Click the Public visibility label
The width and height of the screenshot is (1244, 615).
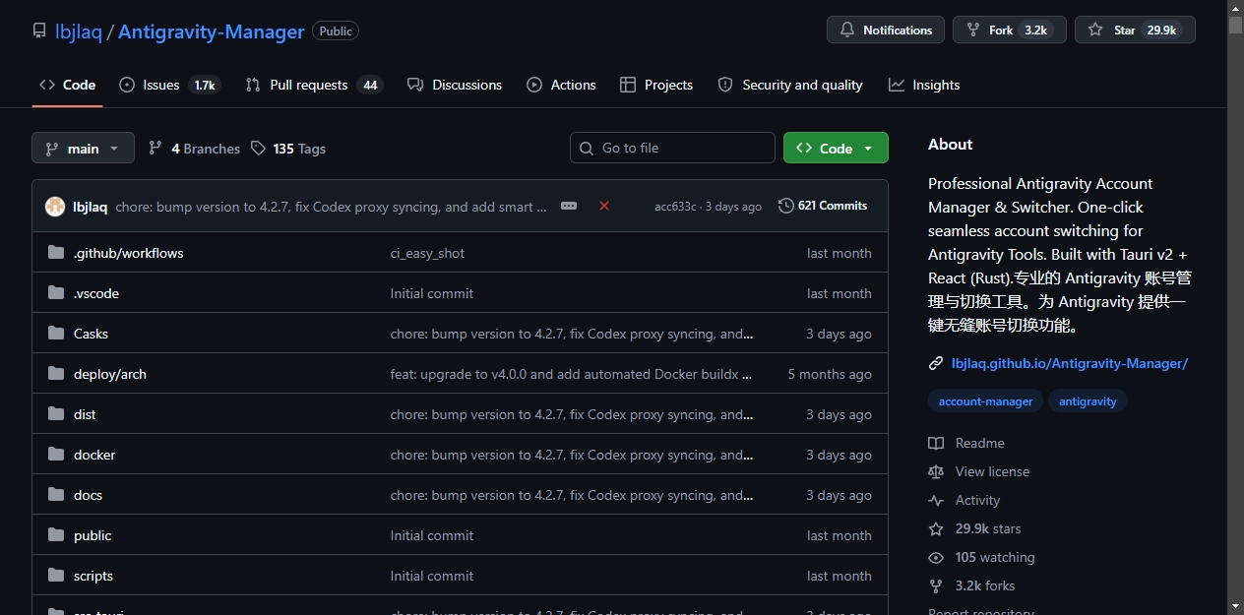(336, 31)
